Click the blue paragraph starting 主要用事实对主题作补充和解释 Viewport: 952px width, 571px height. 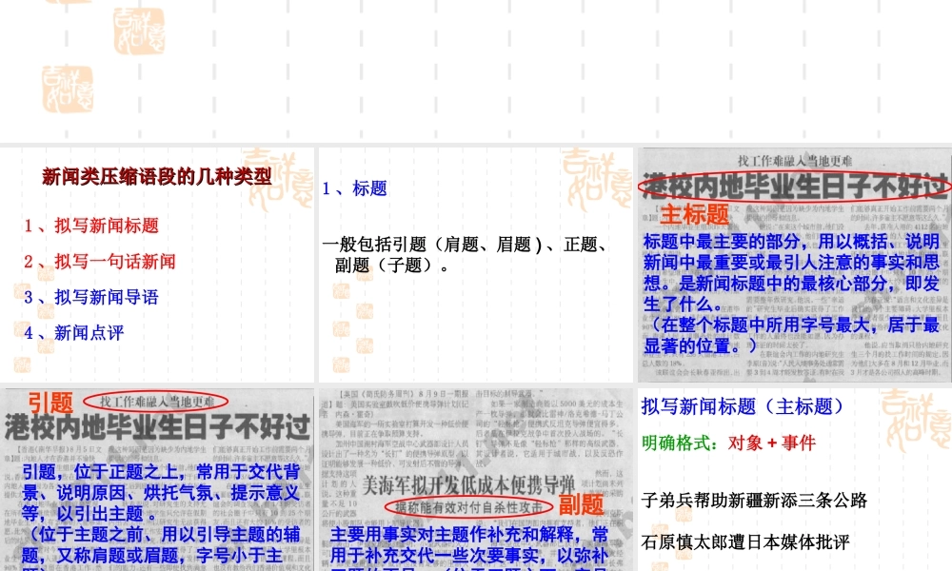469,548
